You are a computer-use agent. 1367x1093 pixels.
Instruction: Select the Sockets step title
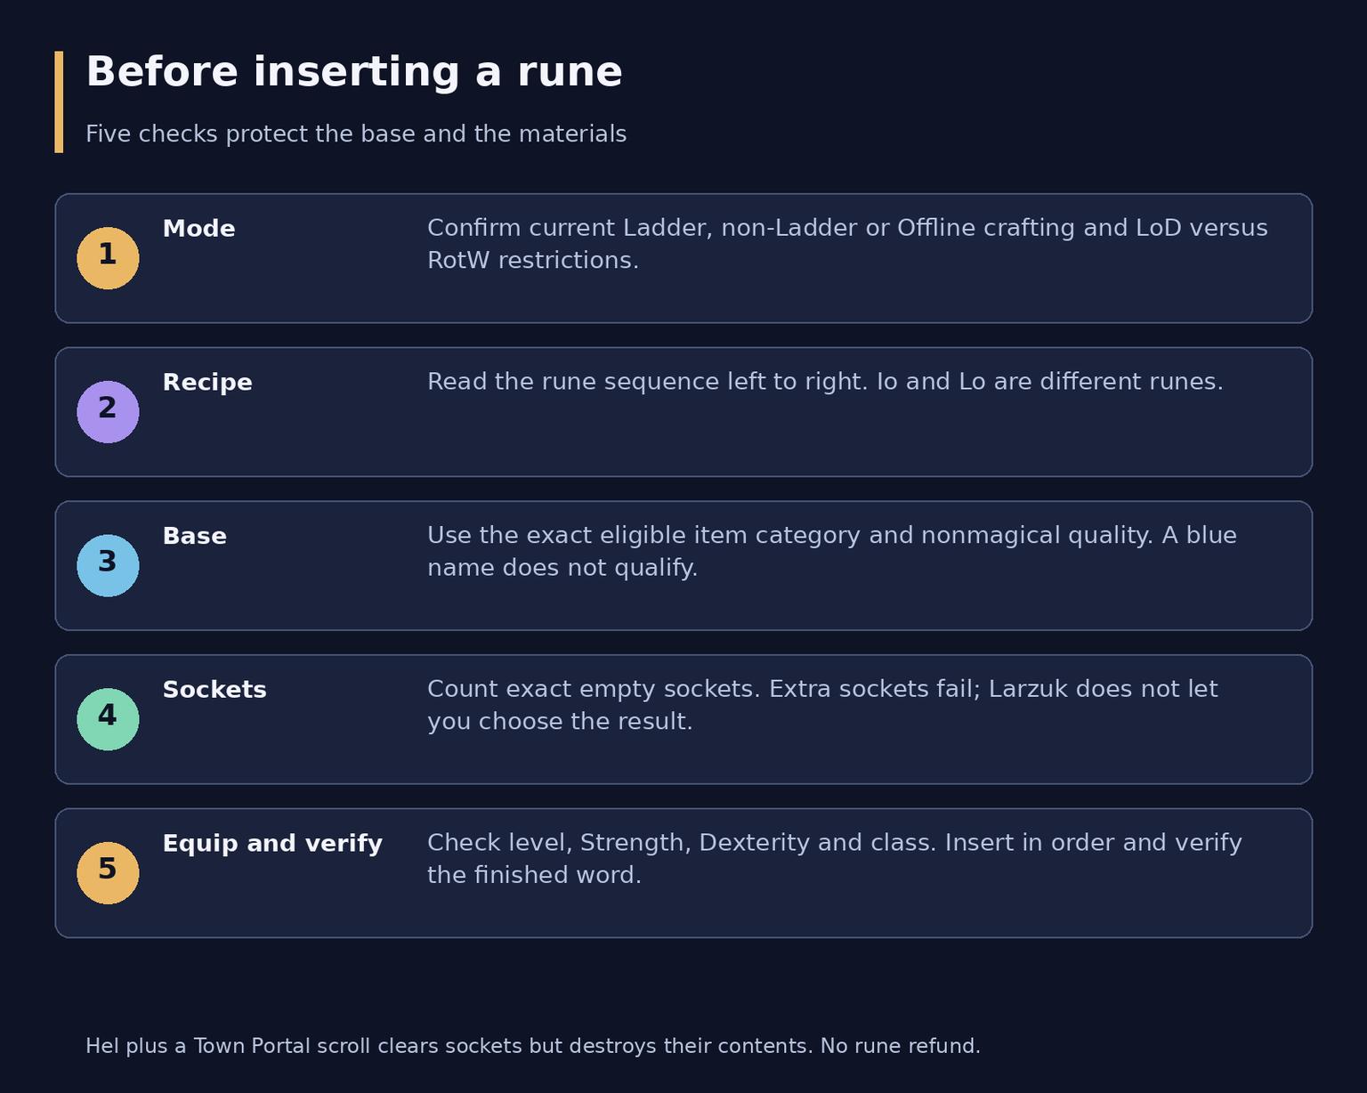click(214, 690)
